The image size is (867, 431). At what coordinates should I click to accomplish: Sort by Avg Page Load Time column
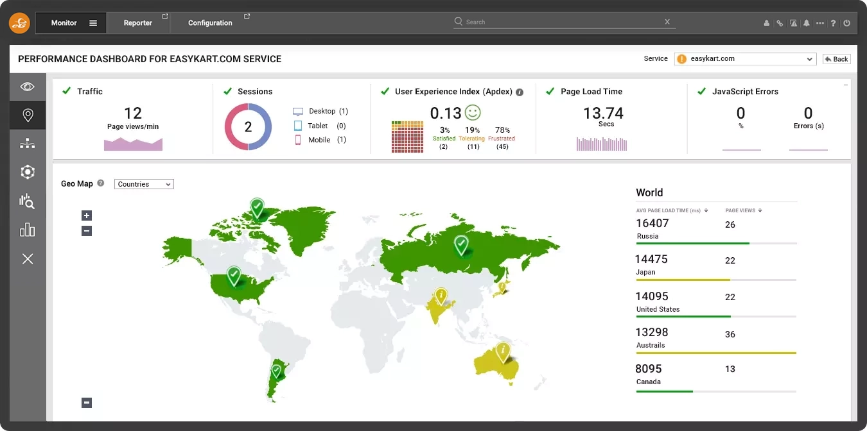click(x=706, y=210)
